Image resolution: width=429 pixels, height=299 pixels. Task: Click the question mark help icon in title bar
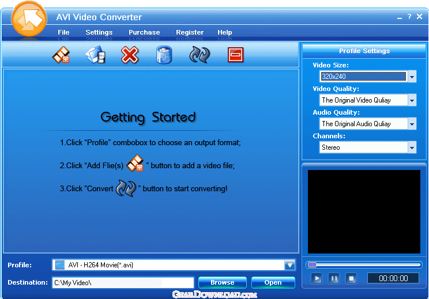pyautogui.click(x=409, y=17)
